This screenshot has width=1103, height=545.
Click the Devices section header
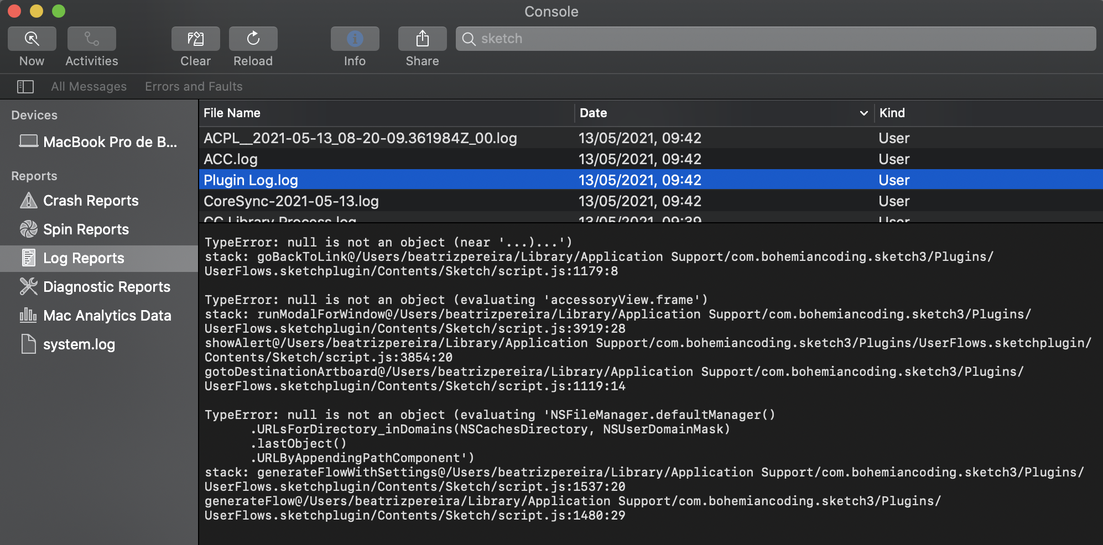pos(34,115)
